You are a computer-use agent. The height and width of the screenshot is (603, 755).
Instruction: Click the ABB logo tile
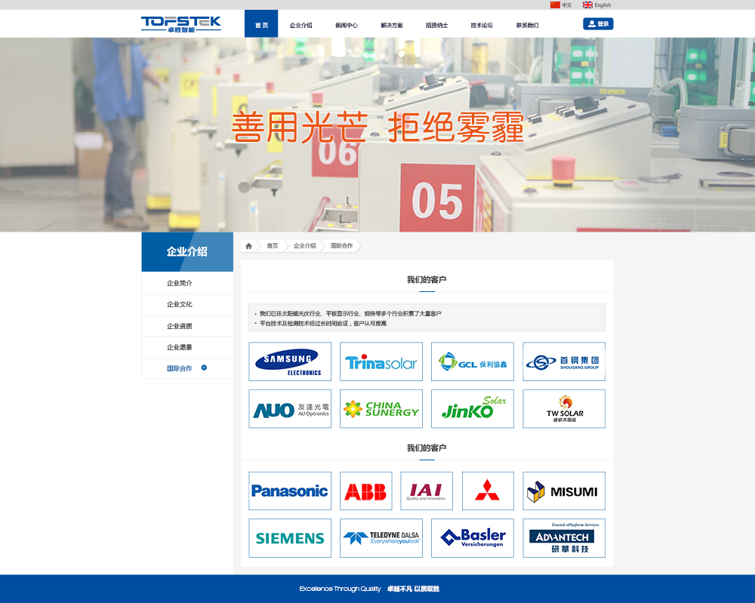click(366, 491)
